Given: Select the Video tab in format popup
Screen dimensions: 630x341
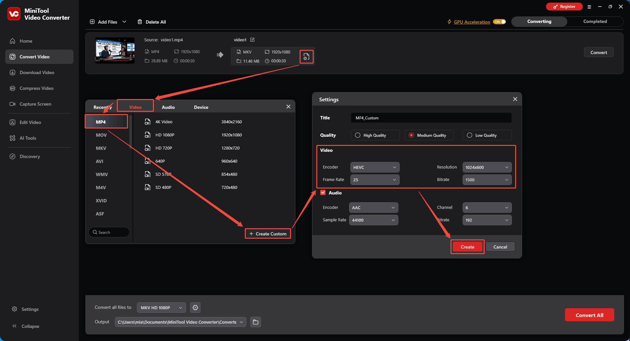Looking at the screenshot, I should (x=136, y=107).
